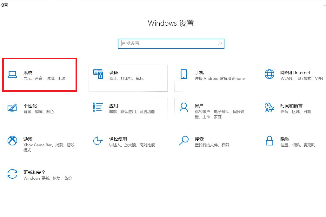Open the 更新和安全 title
The width and height of the screenshot is (326, 217).
point(35,172)
